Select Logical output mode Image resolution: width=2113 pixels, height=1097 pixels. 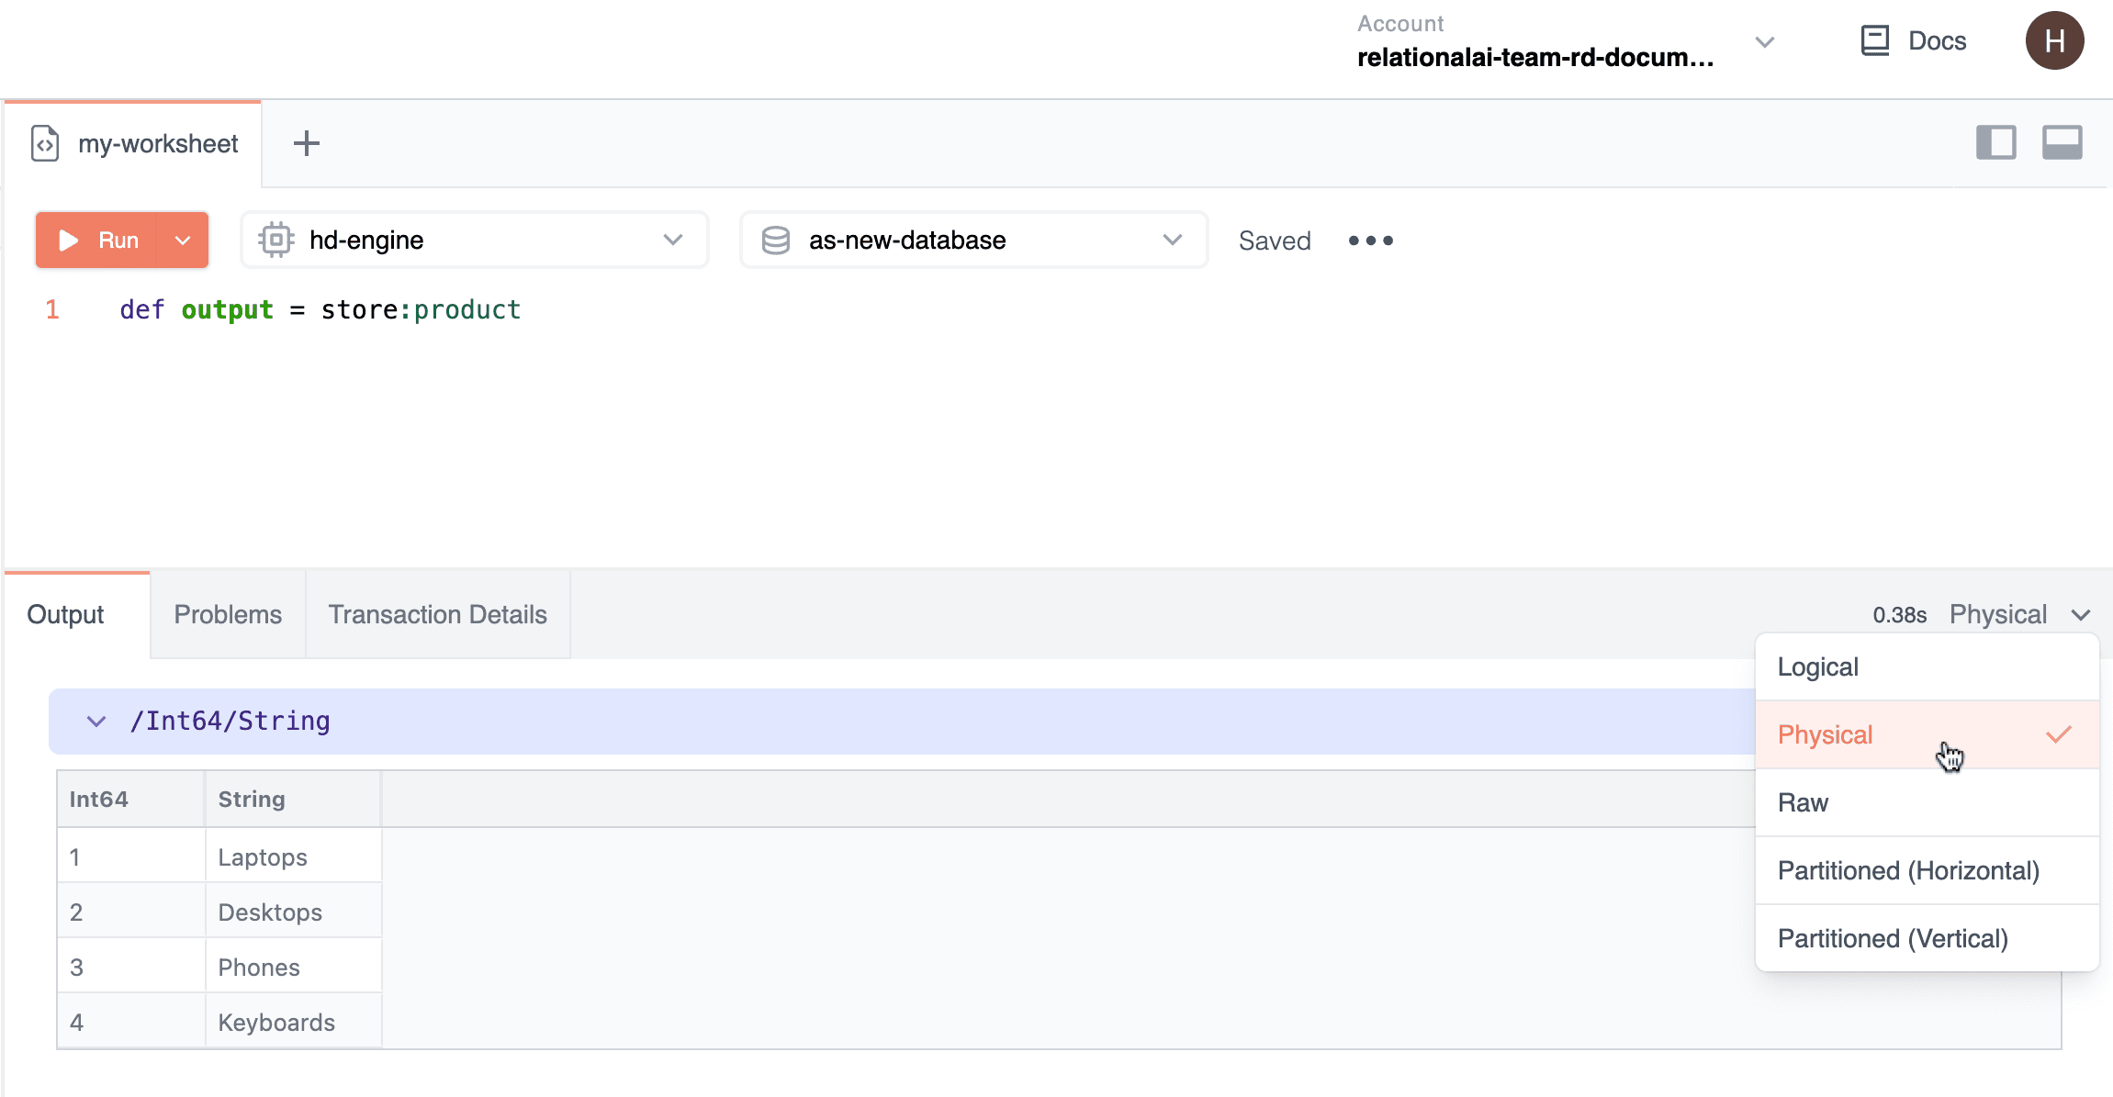click(x=1818, y=666)
